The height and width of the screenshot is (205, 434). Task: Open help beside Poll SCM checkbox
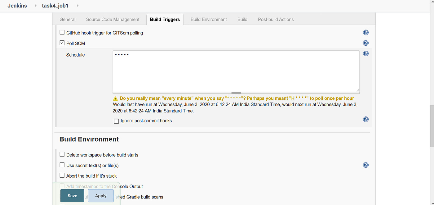[365, 43]
